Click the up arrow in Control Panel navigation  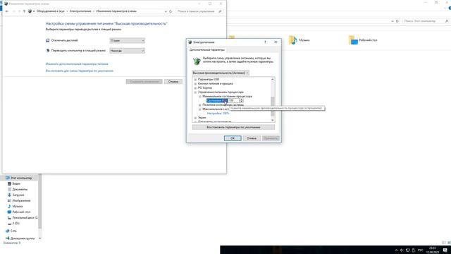(24, 11)
